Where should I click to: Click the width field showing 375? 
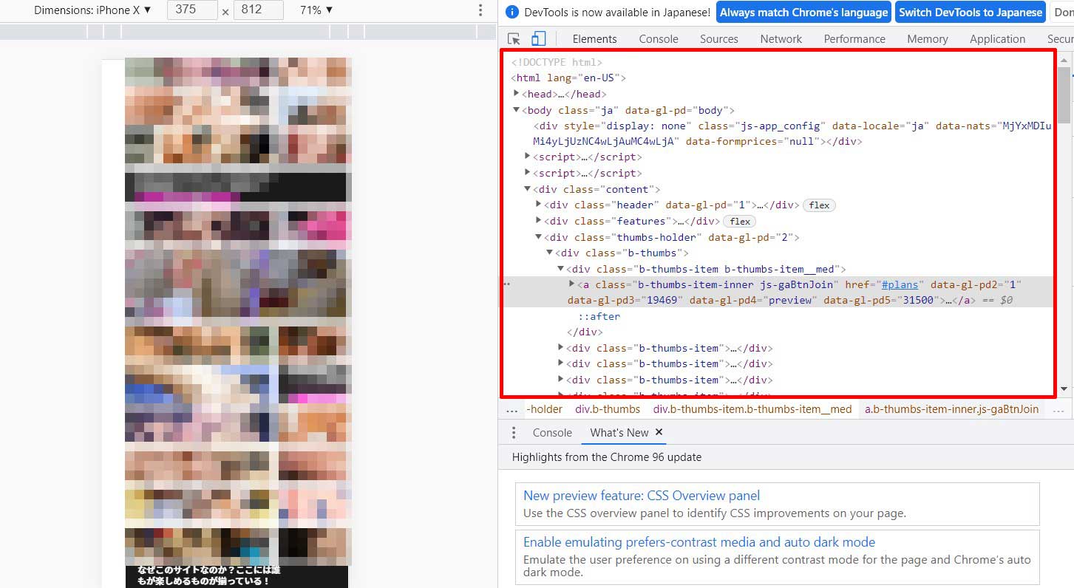[192, 10]
